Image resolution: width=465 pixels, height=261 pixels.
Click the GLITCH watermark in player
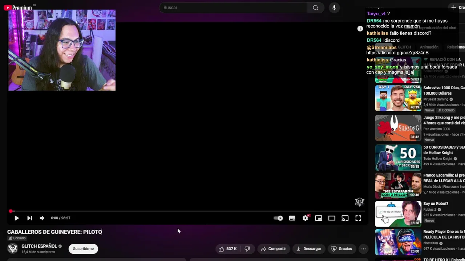click(x=360, y=202)
